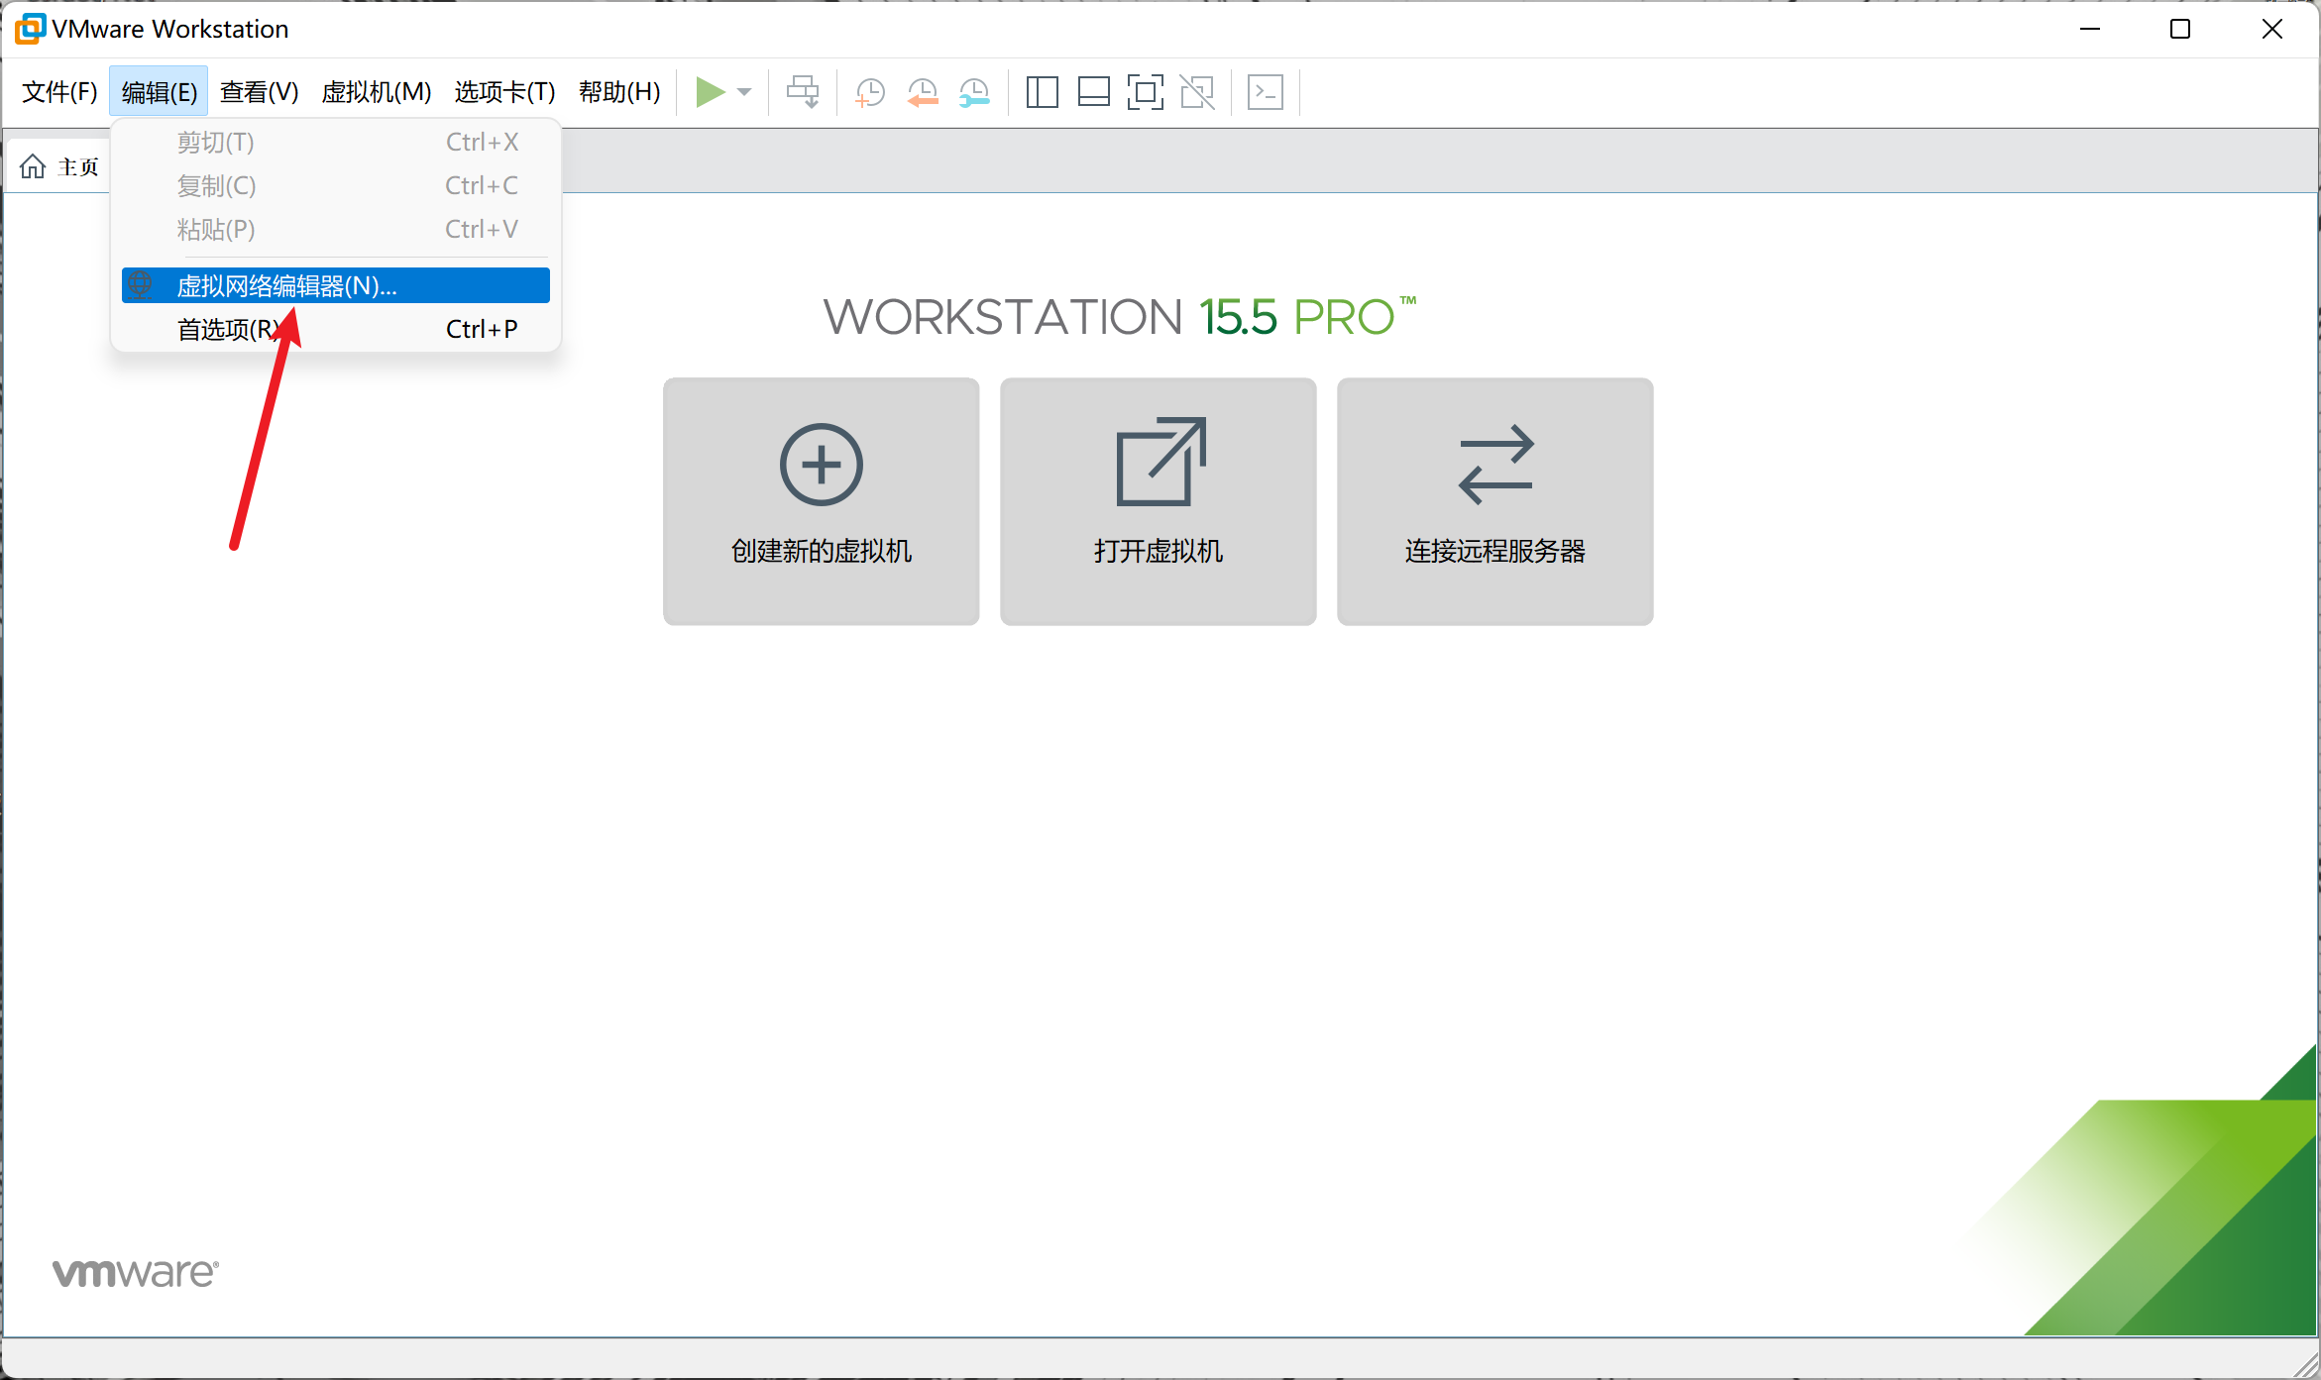2321x1380 pixels.
Task: Click 创建新的虚拟机 button
Action: [821, 500]
